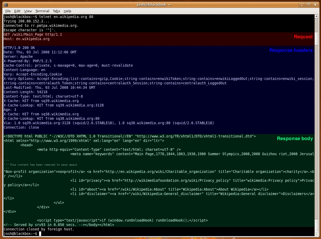Click the '<html xmlns=' line
This screenshot has height=239, width=321.
[x=84, y=141]
